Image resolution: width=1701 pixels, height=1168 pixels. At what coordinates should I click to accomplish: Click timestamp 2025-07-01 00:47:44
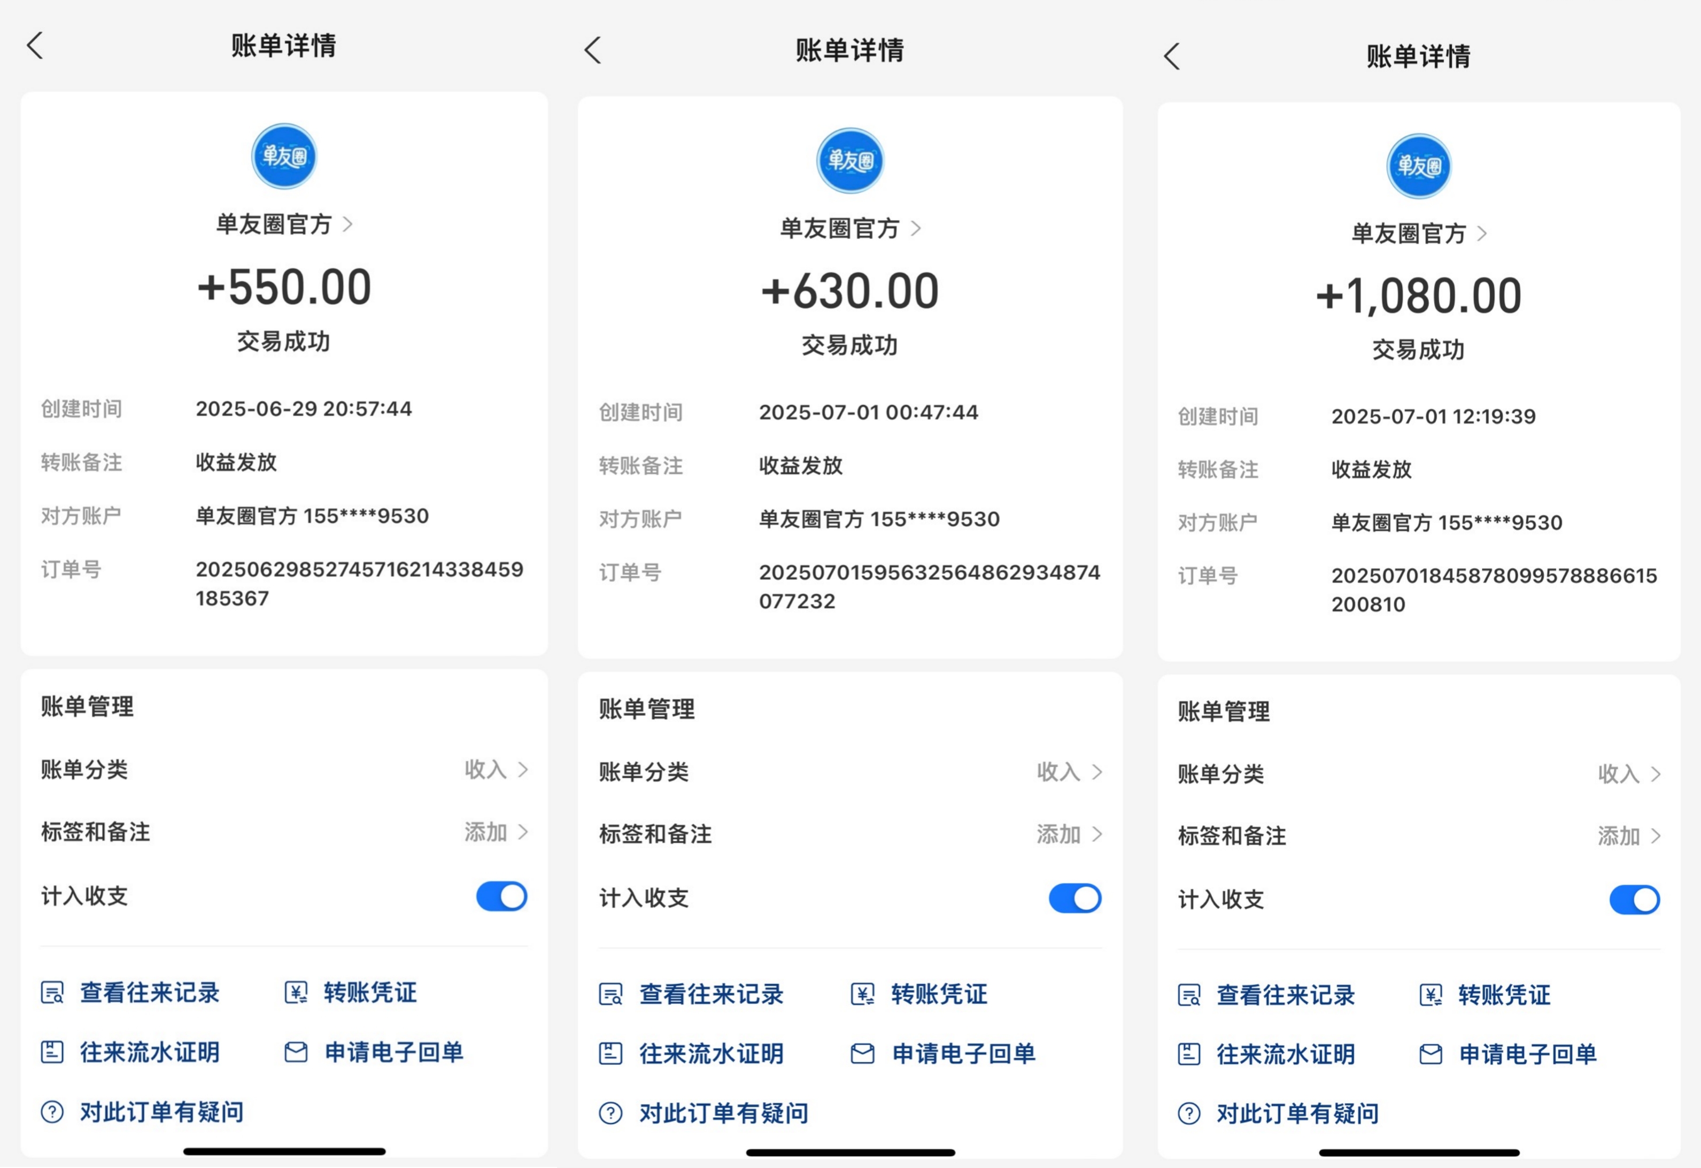pos(868,412)
